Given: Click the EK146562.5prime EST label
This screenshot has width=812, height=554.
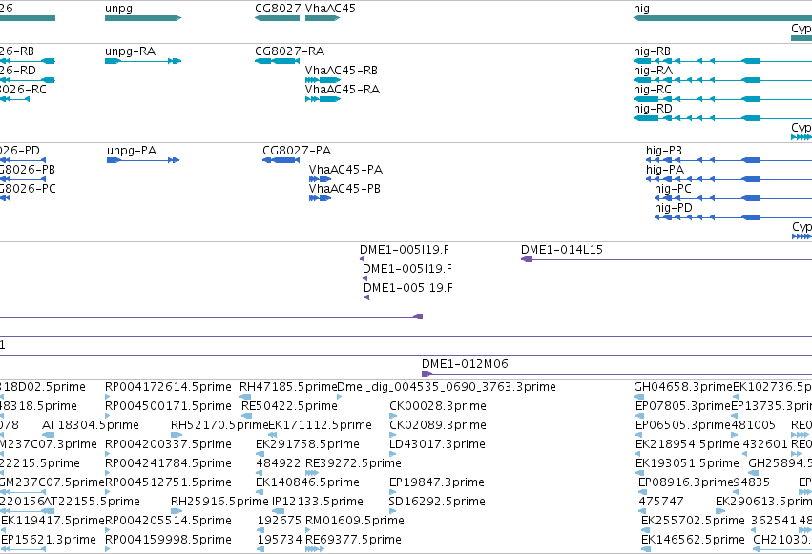Looking at the screenshot, I should point(693,540).
